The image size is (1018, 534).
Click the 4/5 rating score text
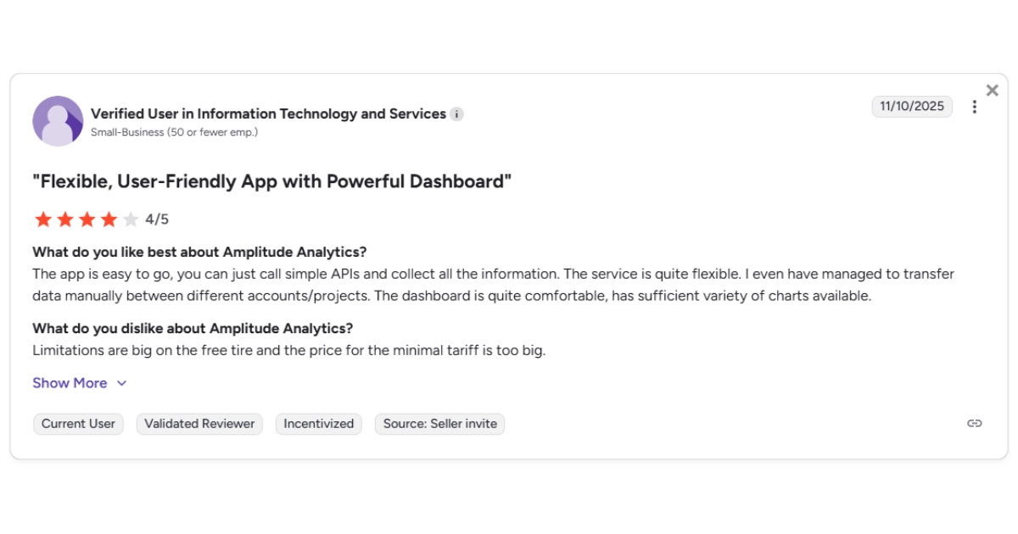157,220
